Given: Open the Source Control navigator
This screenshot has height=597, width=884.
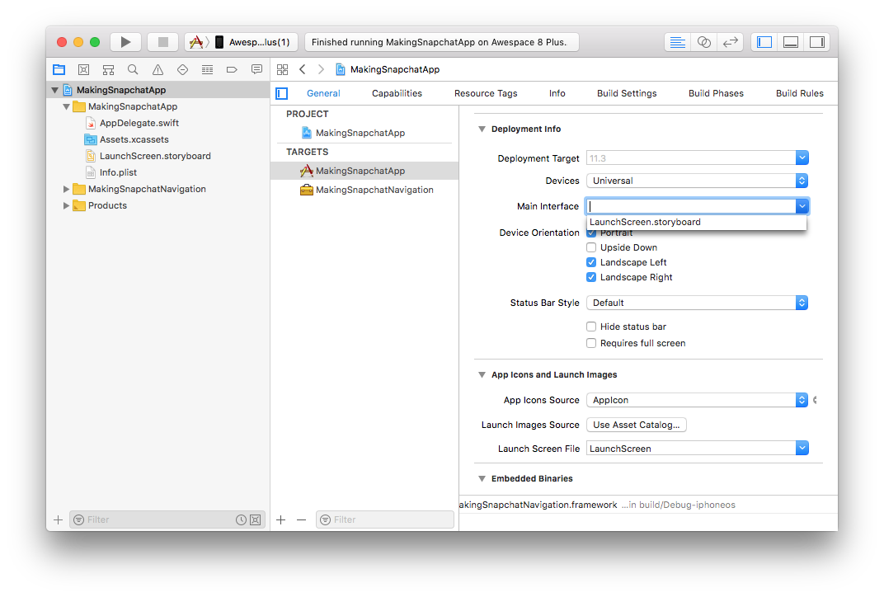Looking at the screenshot, I should point(83,70).
